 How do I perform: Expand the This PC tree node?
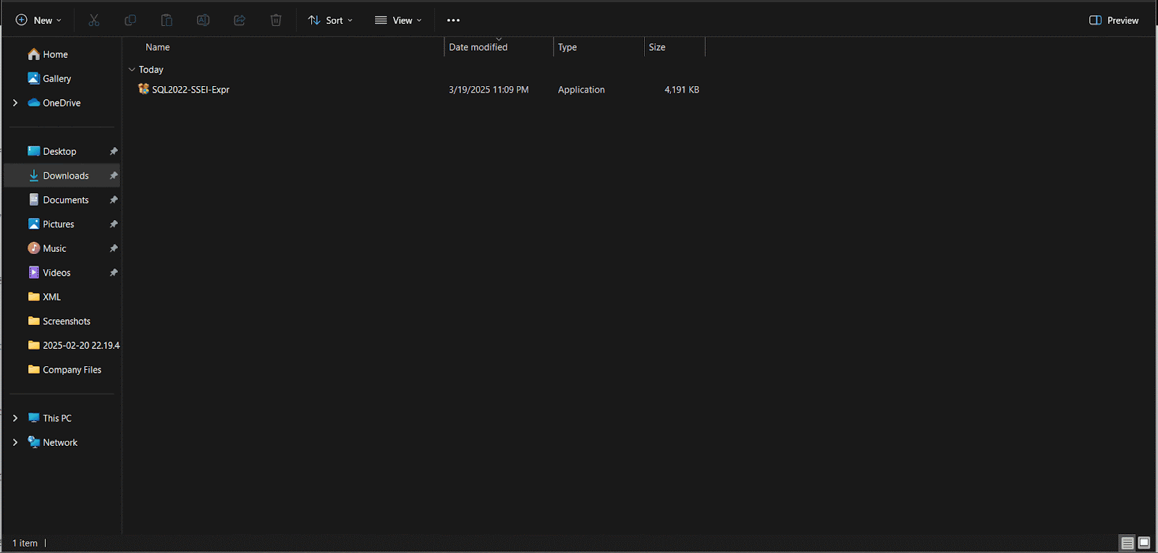point(15,418)
